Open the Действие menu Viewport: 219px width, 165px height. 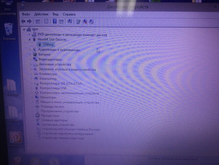tap(41, 14)
